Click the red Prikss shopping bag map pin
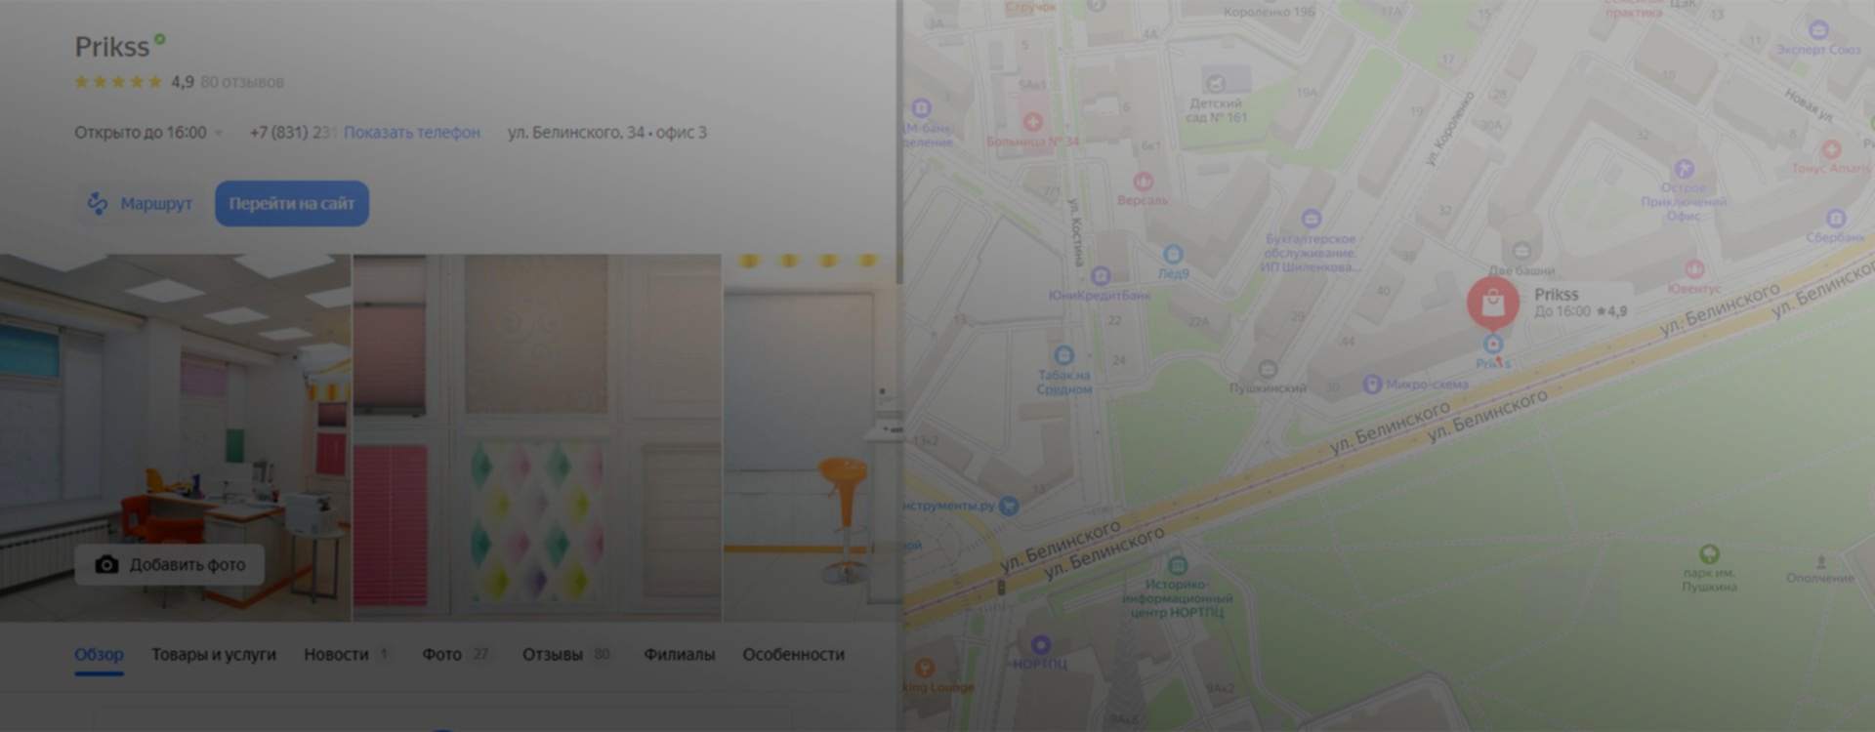Screen dimensions: 1875x732 1492,303
